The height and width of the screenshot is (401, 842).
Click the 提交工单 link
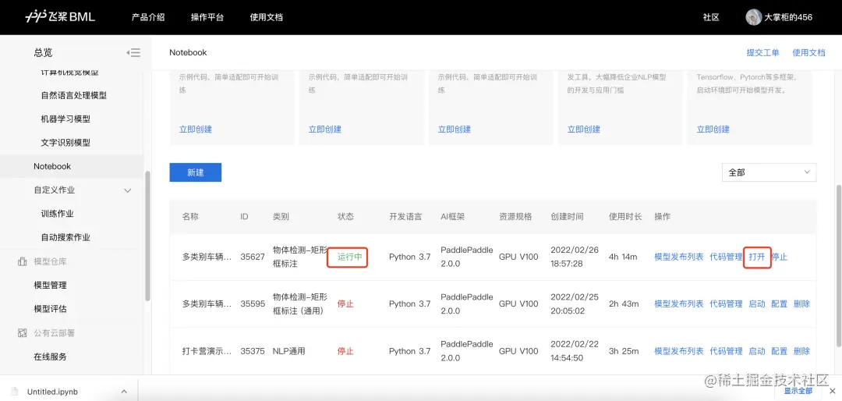pos(762,53)
